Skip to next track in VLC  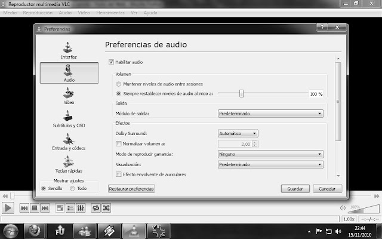click(45, 208)
